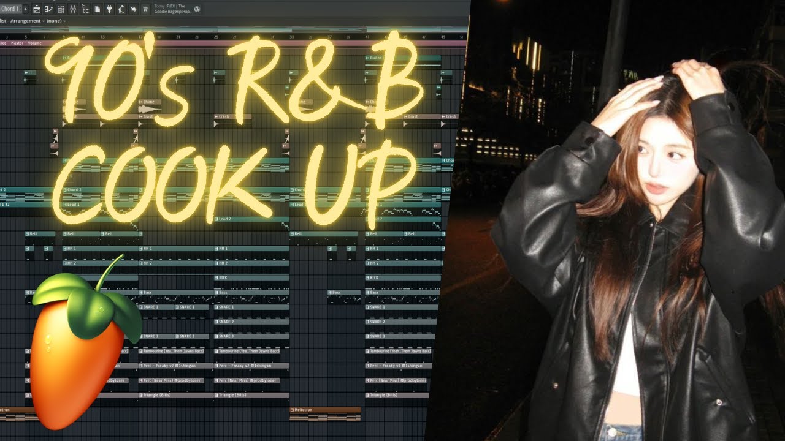Open the (none) marker dropdown
Screen dimensions: 785x441
click(56, 21)
